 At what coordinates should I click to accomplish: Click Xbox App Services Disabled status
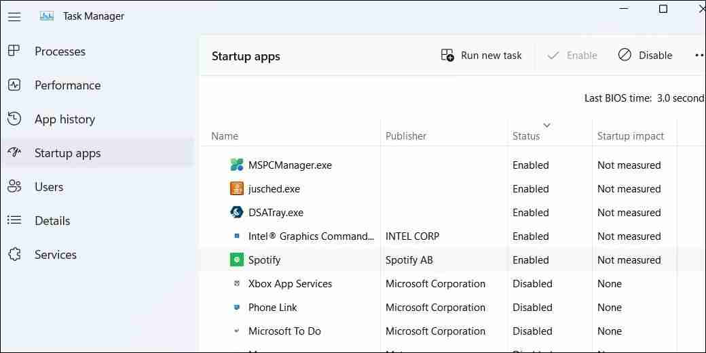point(532,284)
